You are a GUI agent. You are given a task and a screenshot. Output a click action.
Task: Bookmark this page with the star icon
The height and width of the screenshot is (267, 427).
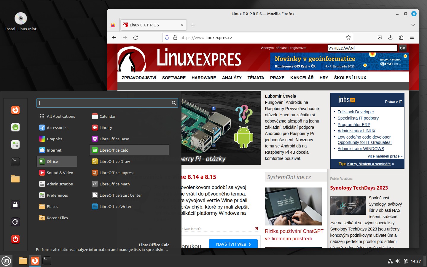pos(348,37)
